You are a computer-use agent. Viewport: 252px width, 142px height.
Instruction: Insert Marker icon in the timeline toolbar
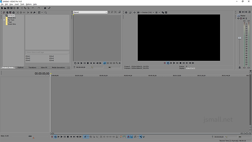coord(121,137)
